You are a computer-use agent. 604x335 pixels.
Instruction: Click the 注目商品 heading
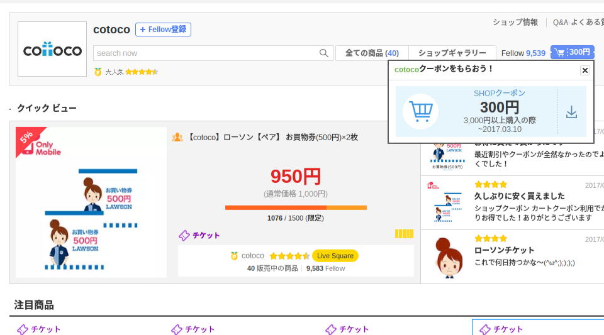pyautogui.click(x=34, y=305)
